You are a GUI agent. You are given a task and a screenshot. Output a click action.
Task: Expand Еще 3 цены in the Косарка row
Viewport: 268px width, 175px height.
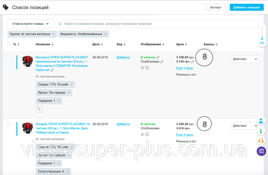click(x=185, y=135)
